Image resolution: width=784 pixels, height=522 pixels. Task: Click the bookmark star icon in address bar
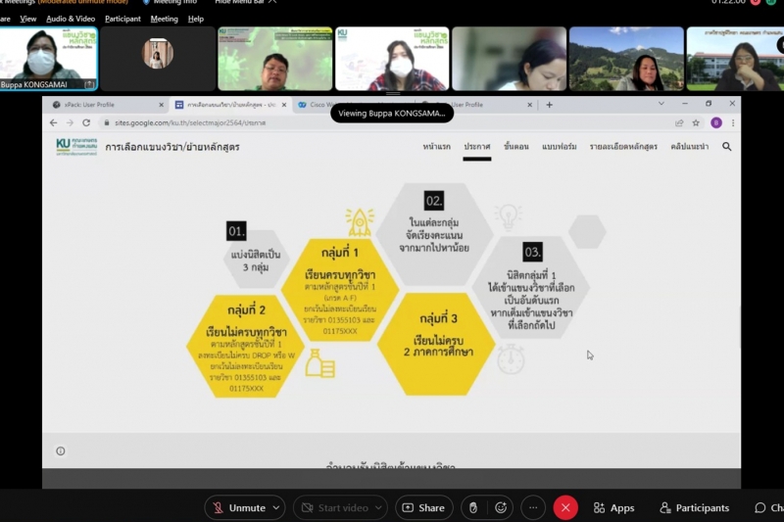[x=696, y=123]
